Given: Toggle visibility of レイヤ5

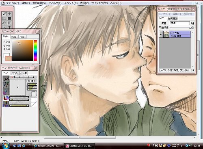Looking at the screenshot, I should coord(161,34).
